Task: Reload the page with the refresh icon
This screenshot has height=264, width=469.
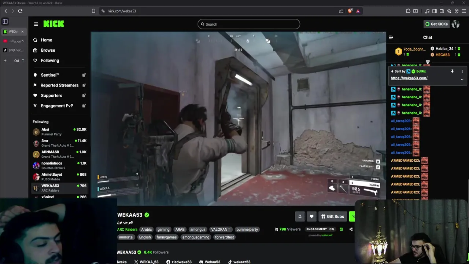Action: click(x=20, y=11)
